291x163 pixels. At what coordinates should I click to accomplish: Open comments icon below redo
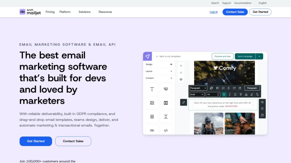pyautogui.click(x=181, y=80)
